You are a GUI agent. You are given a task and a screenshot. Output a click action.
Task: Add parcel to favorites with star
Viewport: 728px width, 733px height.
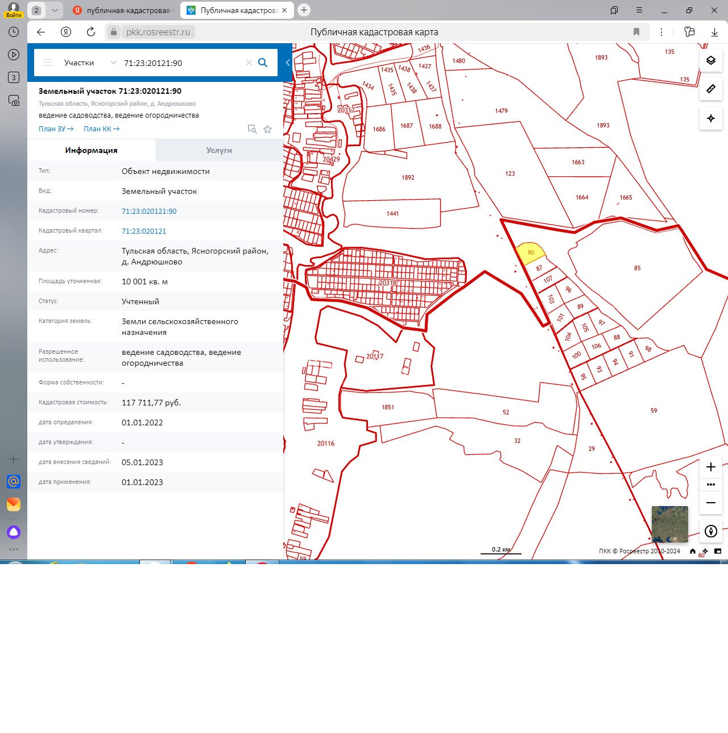point(267,129)
